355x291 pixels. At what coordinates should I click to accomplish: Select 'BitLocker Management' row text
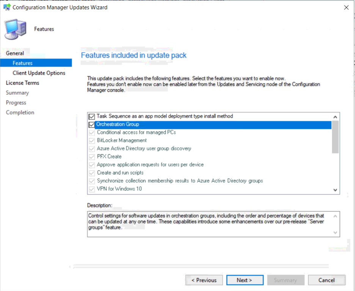click(x=122, y=141)
